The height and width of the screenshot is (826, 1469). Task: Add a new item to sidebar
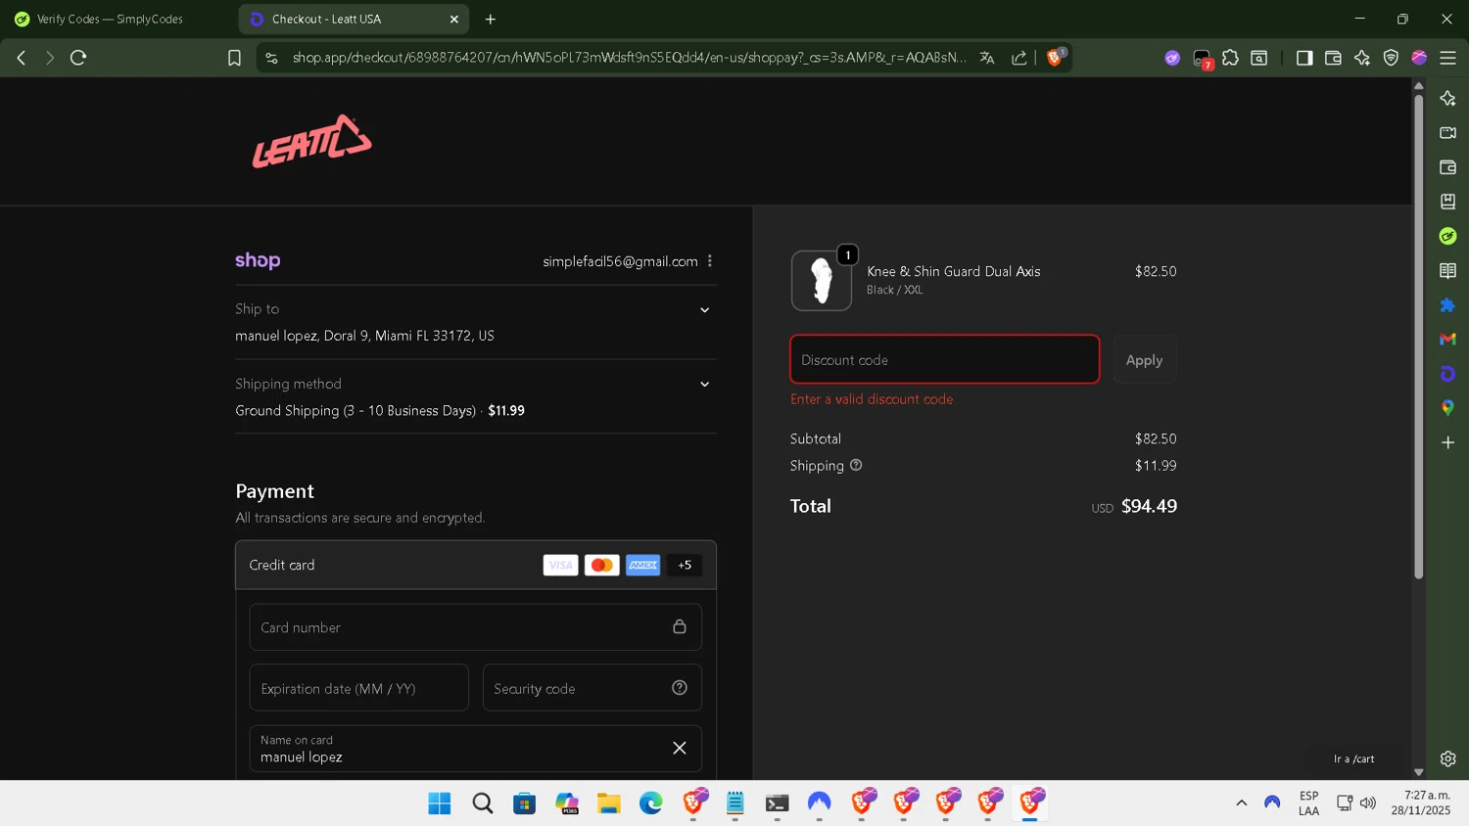pos(1447,442)
